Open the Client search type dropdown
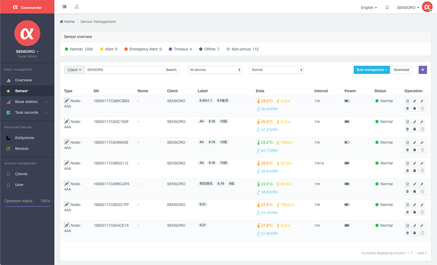Screen dimensions: 437x265 [74, 70]
